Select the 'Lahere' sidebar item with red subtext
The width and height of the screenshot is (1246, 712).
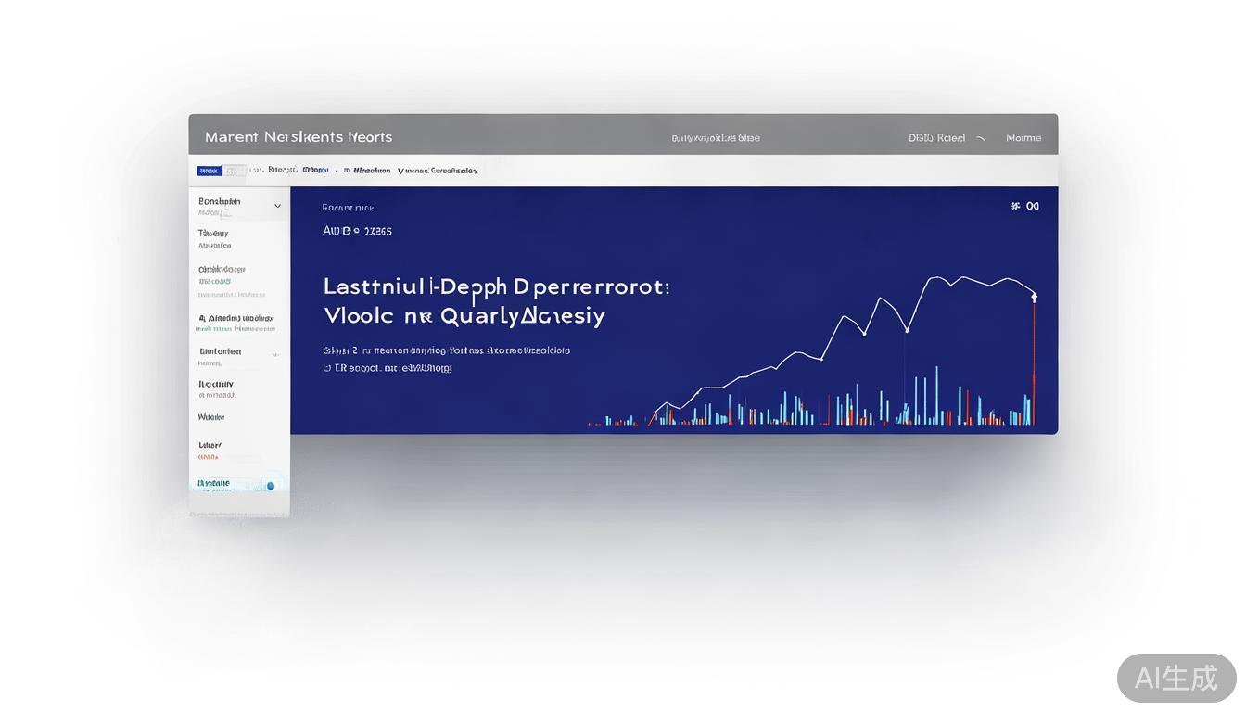point(210,446)
